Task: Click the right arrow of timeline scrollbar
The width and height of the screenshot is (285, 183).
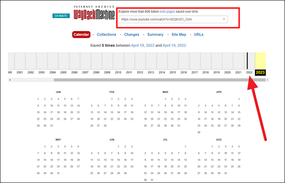Action: pyautogui.click(x=267, y=80)
